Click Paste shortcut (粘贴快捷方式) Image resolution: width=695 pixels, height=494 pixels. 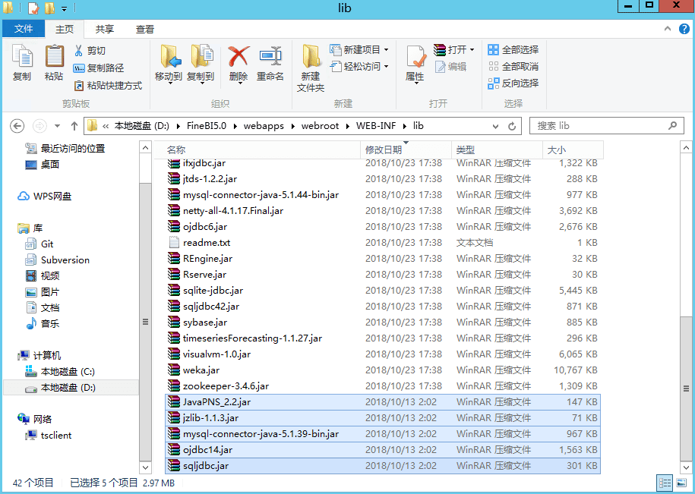pos(108,86)
